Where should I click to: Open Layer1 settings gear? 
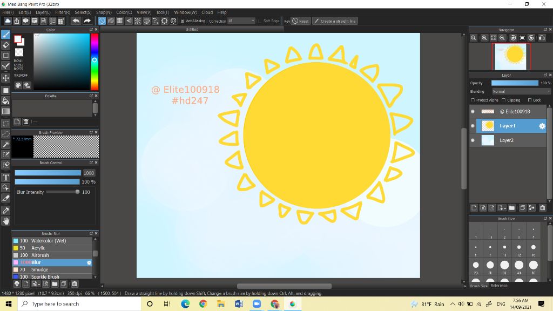pos(542,126)
